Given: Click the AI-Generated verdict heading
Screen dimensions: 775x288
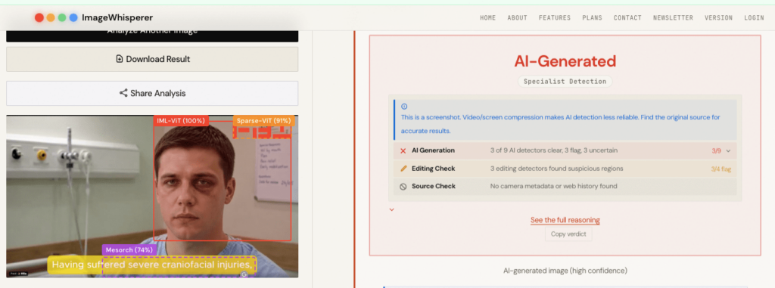Looking at the screenshot, I should (x=565, y=61).
